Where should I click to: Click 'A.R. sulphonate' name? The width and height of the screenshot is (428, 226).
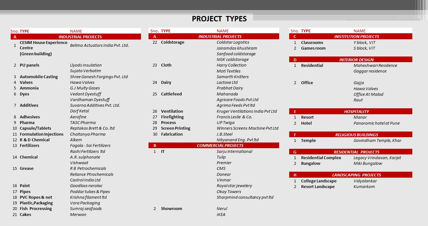[85, 157]
